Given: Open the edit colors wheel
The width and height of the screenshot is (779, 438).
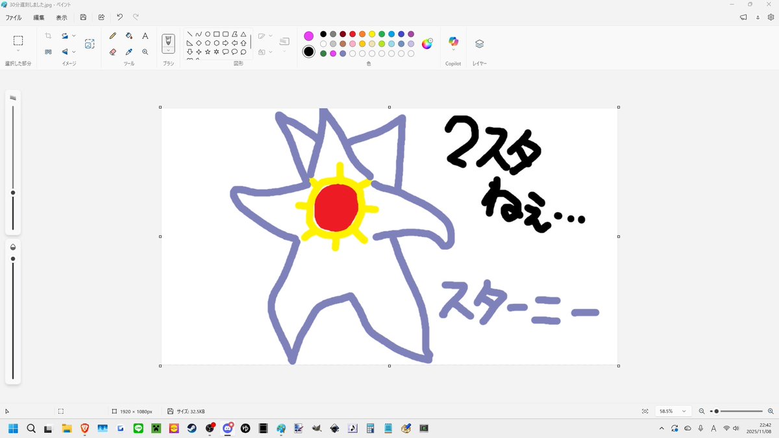Looking at the screenshot, I should point(427,44).
